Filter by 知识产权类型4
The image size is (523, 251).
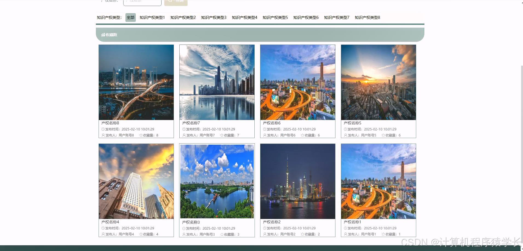(x=245, y=17)
